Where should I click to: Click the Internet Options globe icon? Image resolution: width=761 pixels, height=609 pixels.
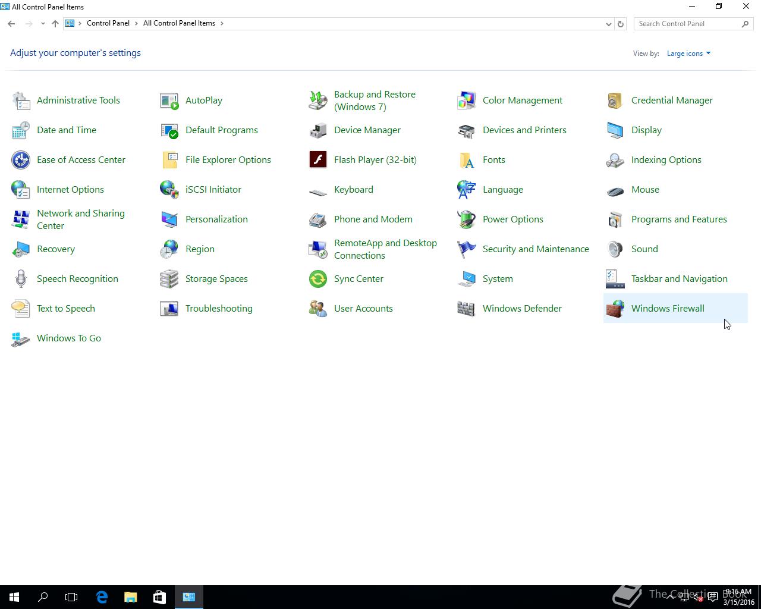21,190
